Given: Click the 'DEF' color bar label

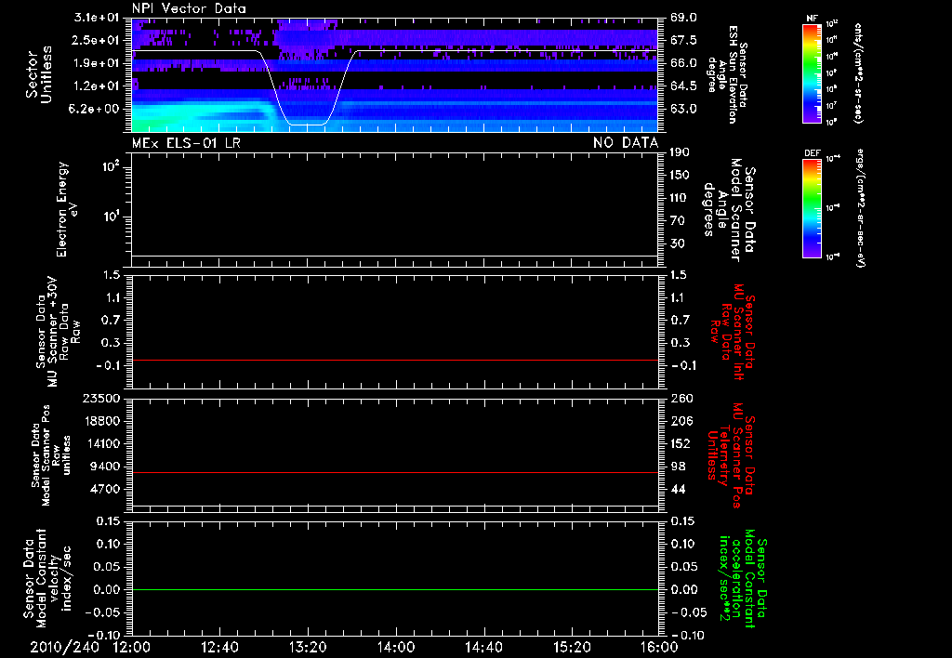Looking at the screenshot, I should tap(812, 153).
